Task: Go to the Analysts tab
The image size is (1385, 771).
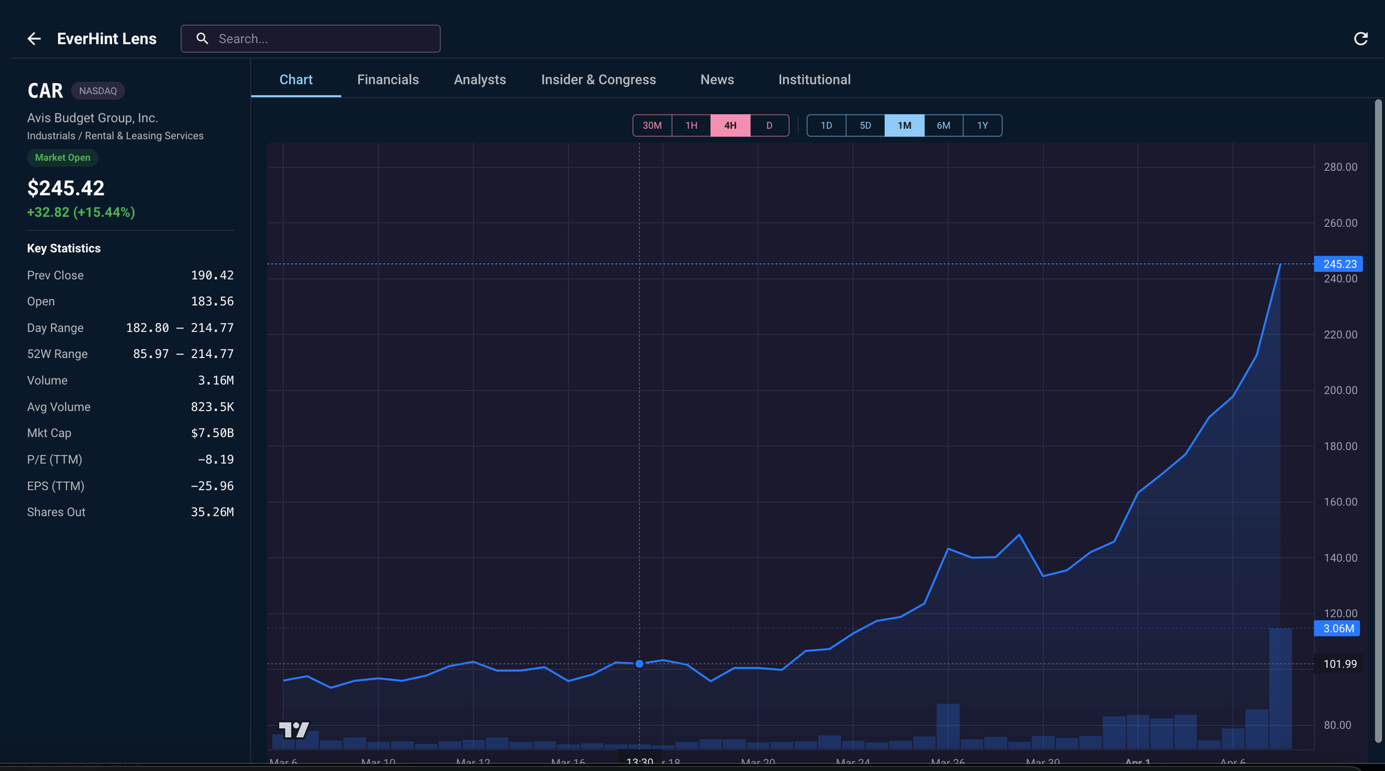Action: tap(480, 80)
